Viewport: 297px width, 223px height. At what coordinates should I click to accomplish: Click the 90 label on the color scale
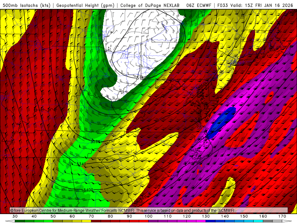pyautogui.click(x=130, y=216)
